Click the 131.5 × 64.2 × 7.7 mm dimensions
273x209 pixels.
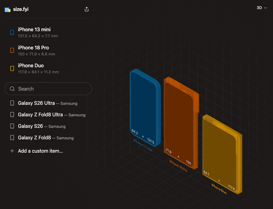pos(38,36)
